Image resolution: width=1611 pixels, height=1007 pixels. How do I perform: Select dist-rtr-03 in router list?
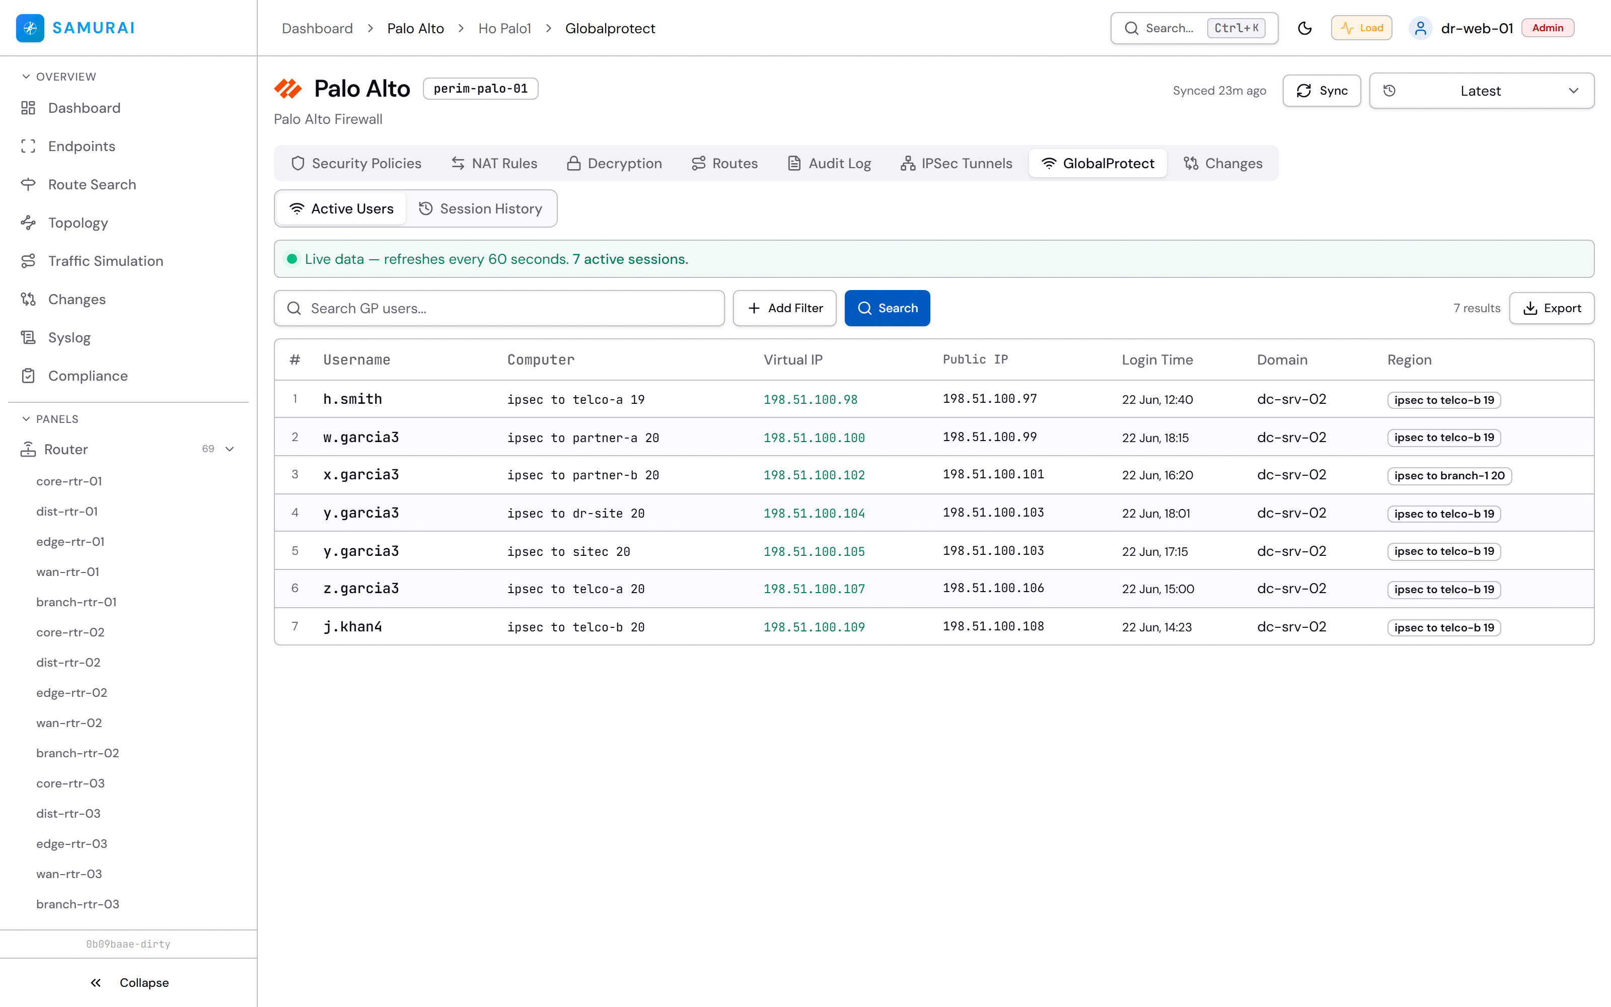pos(68,814)
